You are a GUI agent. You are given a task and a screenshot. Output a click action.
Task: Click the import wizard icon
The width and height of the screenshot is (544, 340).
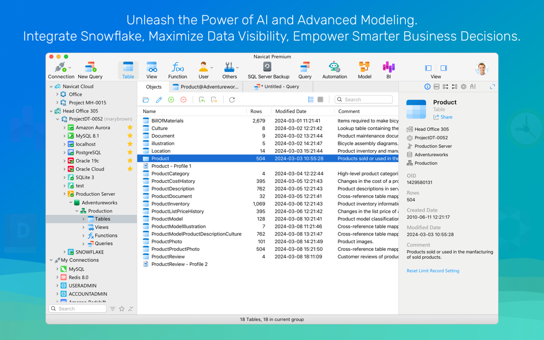[x=202, y=100]
